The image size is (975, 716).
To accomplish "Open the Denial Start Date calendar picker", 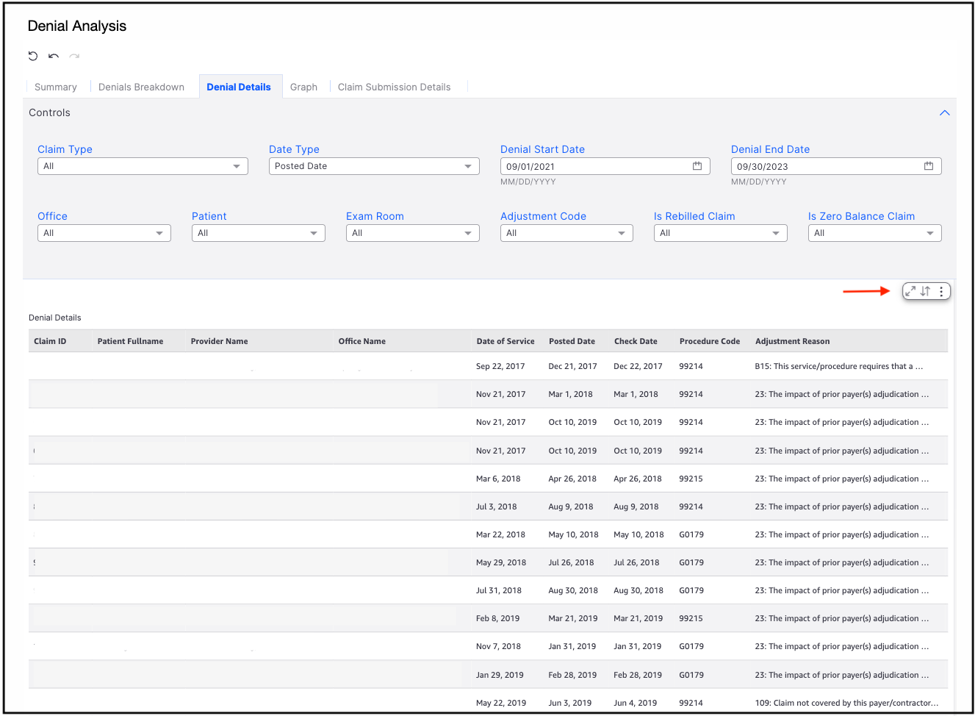I will point(697,166).
